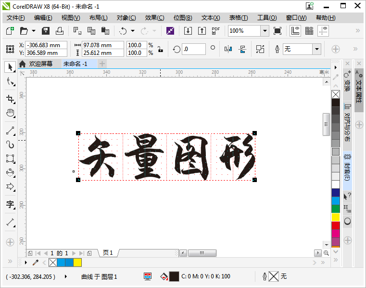Select the Crop tool
The image size is (366, 288).
click(10, 99)
